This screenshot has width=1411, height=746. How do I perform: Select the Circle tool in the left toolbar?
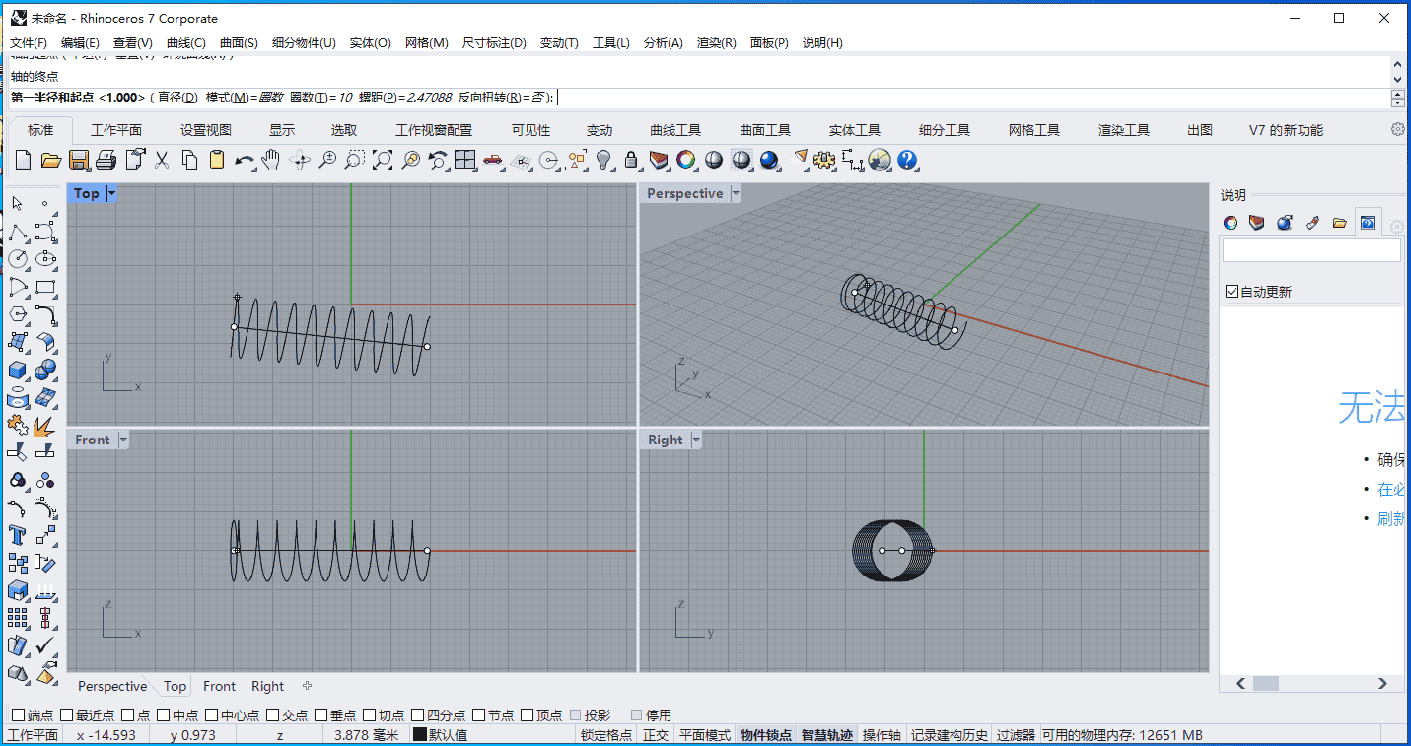[x=17, y=258]
